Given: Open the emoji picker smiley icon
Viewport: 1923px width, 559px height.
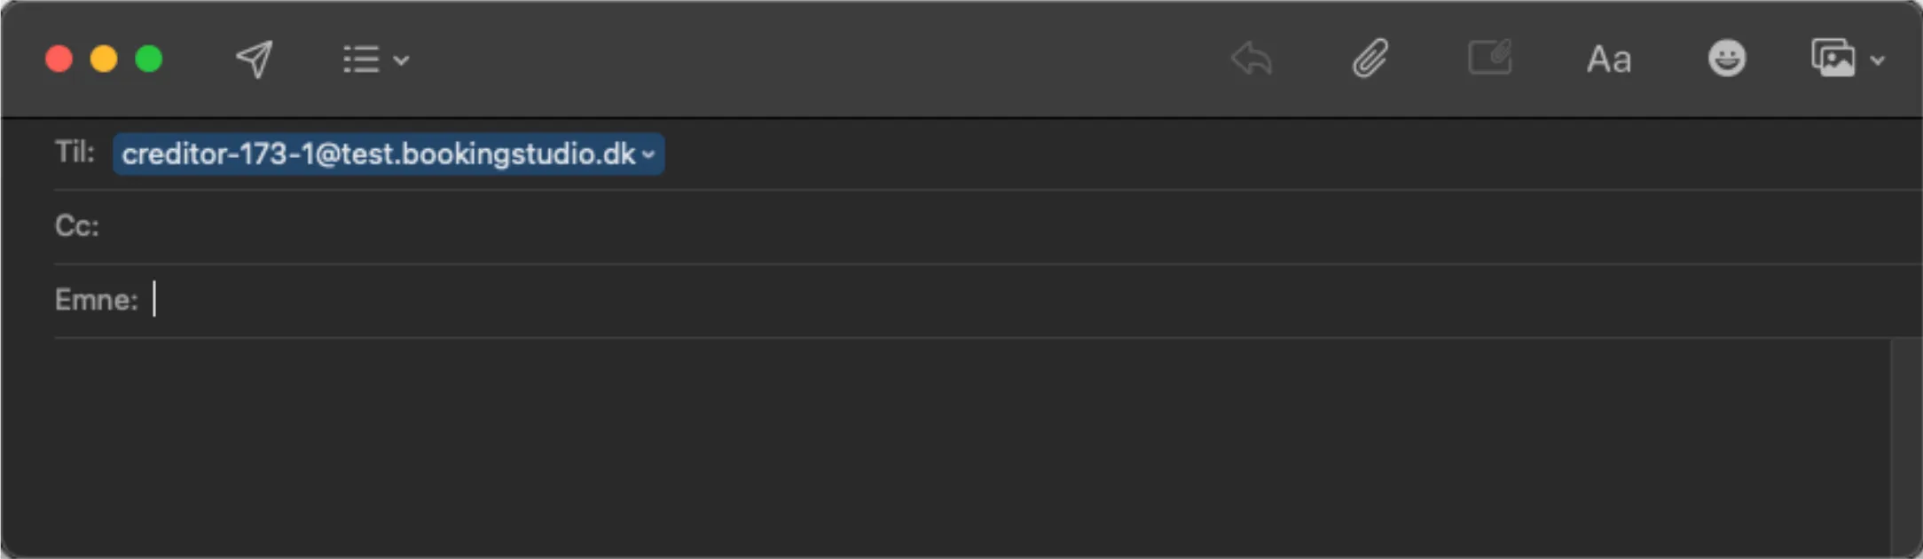Looking at the screenshot, I should (1727, 59).
